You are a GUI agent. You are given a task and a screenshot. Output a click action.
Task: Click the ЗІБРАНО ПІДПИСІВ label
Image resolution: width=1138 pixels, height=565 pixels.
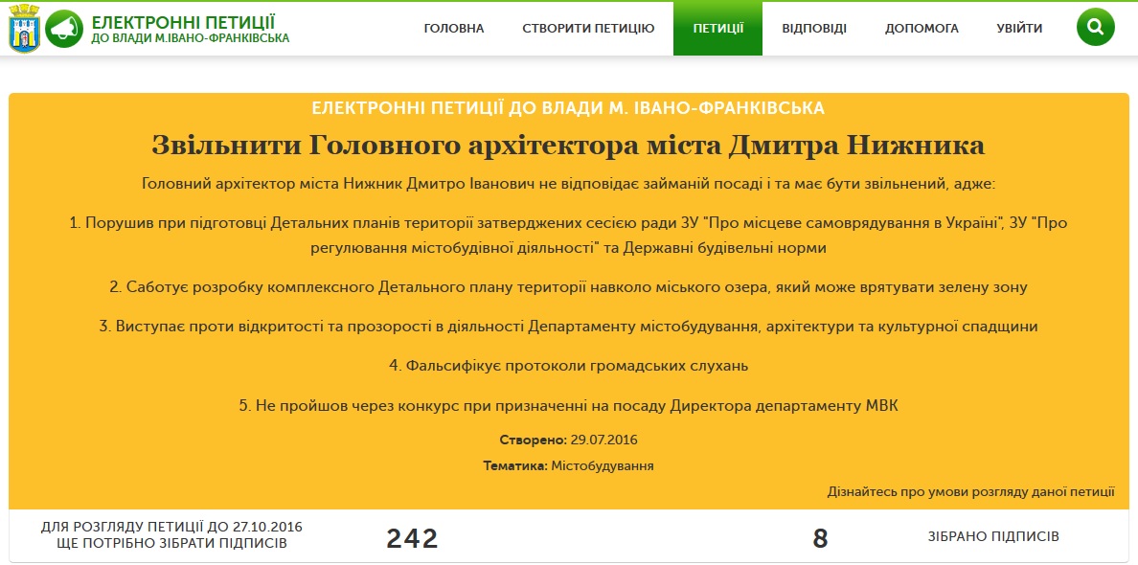[x=993, y=536]
